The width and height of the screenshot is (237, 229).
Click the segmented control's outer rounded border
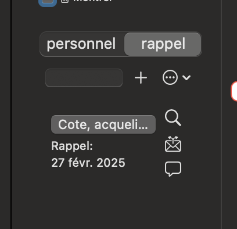pyautogui.click(x=121, y=32)
